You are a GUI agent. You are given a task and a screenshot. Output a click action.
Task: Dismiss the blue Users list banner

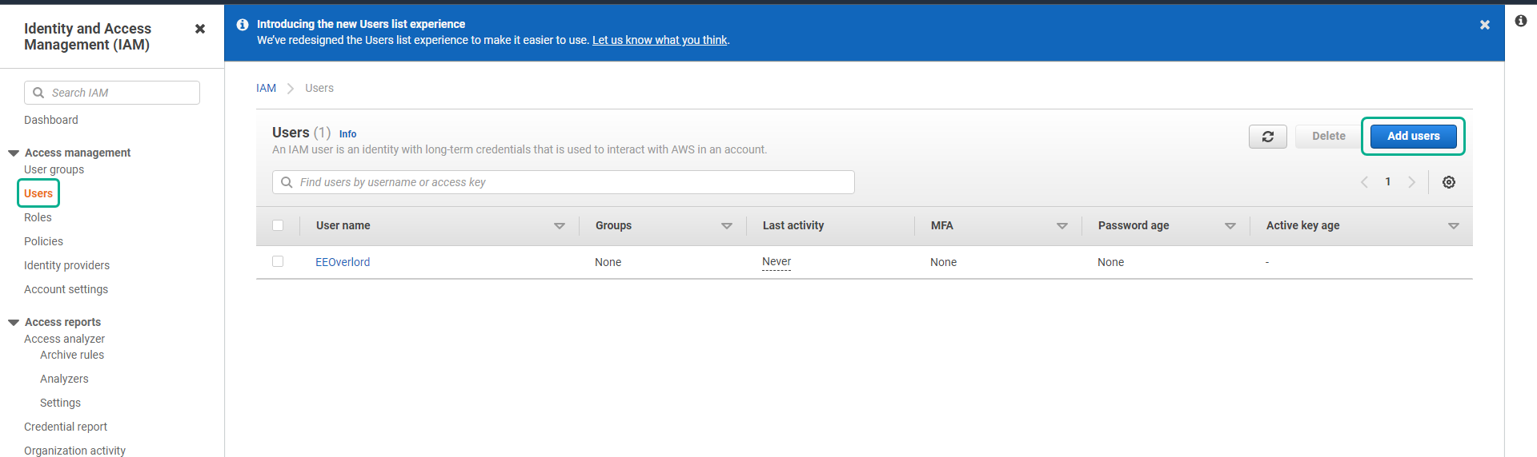point(1484,25)
